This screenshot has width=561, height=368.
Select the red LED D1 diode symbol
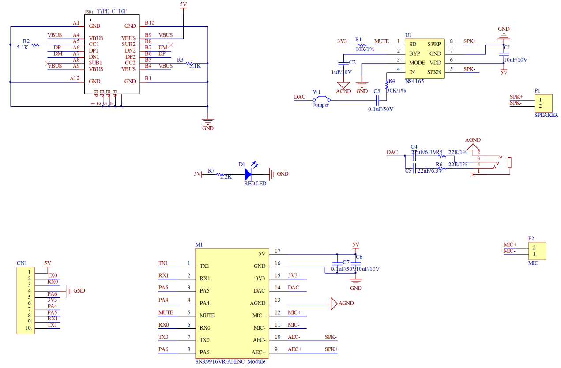tap(251, 174)
